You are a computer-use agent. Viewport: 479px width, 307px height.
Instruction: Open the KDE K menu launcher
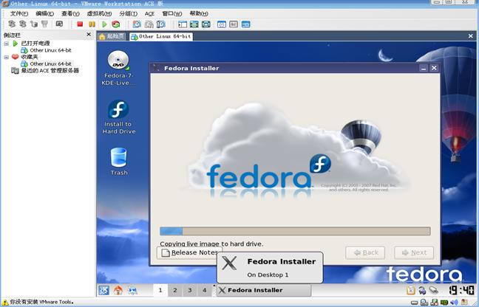103,290
